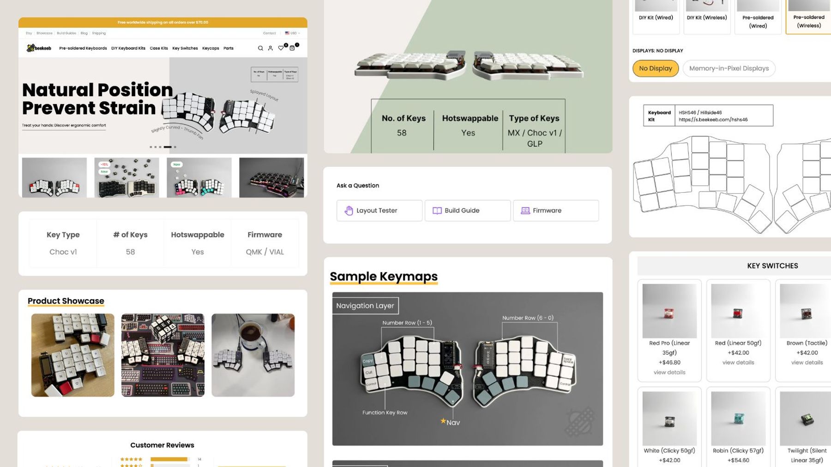Open the Key Switches menu
The height and width of the screenshot is (467, 831).
[x=185, y=48]
